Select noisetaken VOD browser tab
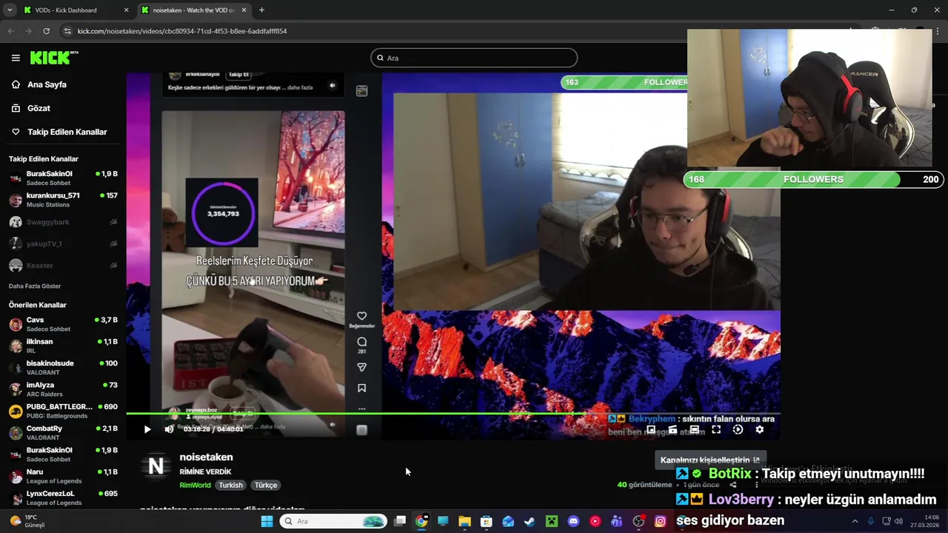This screenshot has height=533, width=948. pos(193,10)
